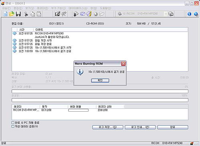Select the 파일 저장 완료 event text
The image size is (200, 146).
(x=43, y=44)
